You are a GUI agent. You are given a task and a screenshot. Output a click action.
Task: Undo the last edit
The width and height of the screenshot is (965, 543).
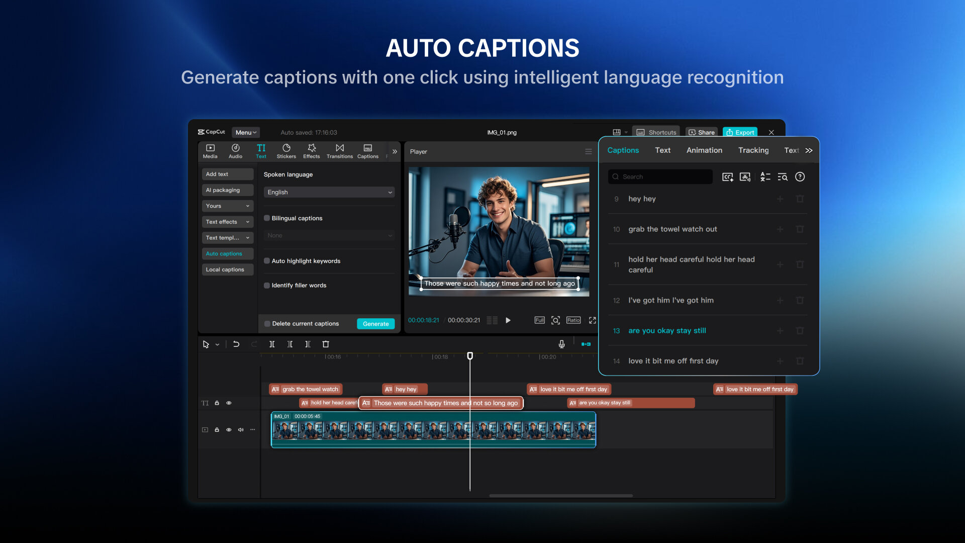point(236,344)
